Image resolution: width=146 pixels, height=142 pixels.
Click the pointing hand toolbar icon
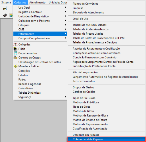[5, 9]
